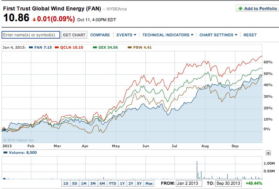The height and width of the screenshot is (189, 279).
Task: Click the NYSEArca exchange label
Action: click(117, 9)
